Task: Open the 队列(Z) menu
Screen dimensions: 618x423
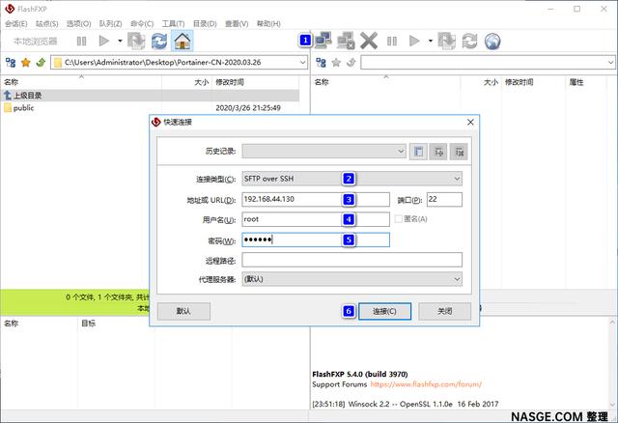Action: 110,23
